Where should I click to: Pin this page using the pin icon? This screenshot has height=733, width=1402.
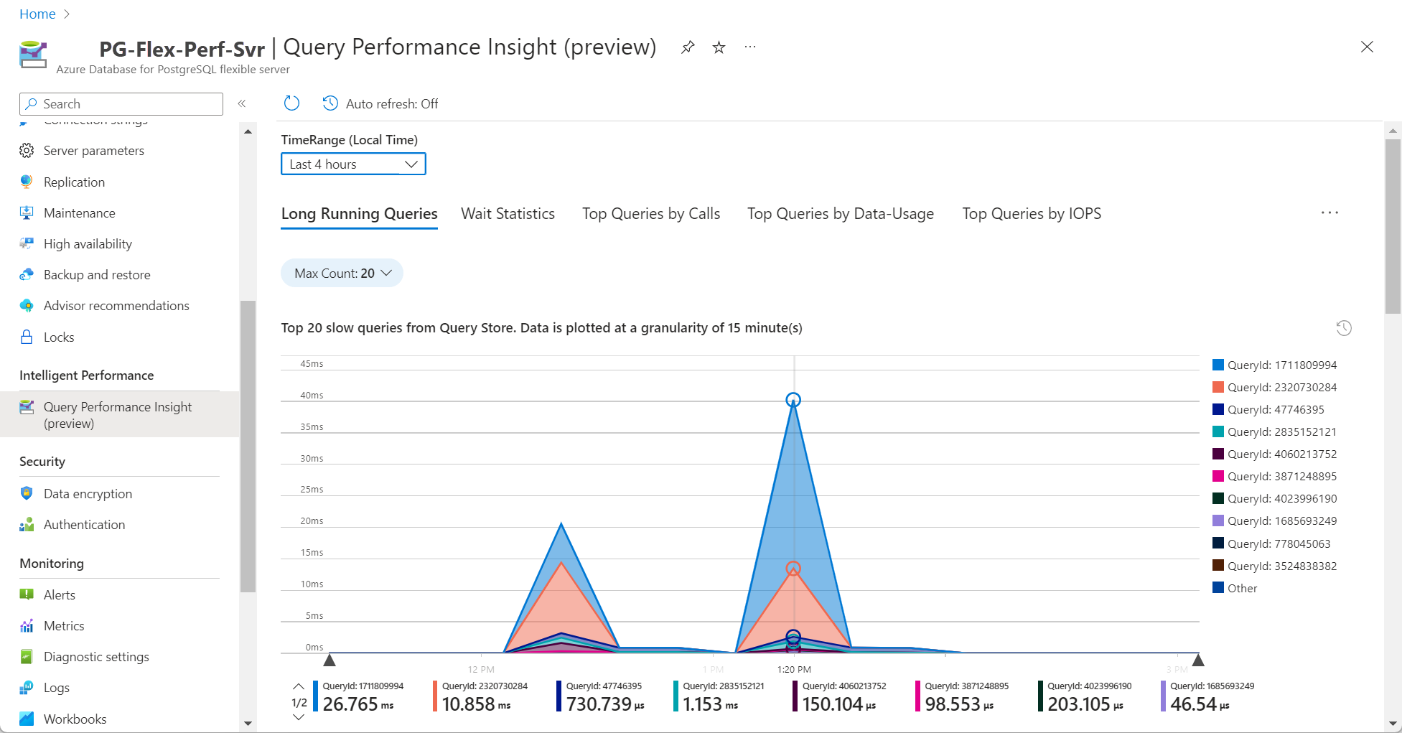click(688, 47)
